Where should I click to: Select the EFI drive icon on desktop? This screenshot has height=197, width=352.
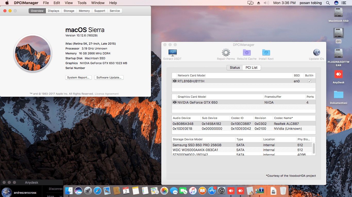338,33
